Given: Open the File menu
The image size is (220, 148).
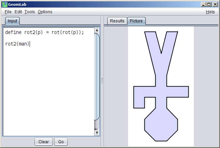Looking at the screenshot, I should click(x=8, y=12).
